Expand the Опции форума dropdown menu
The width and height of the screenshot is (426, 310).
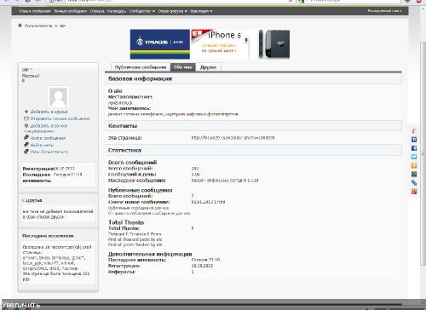(x=173, y=11)
